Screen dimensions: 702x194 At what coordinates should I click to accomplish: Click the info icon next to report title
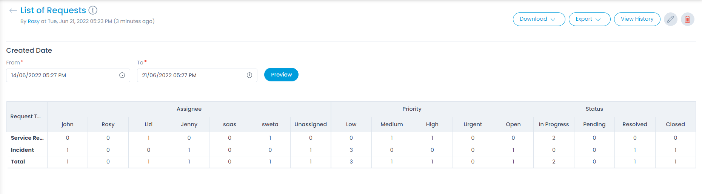coord(93,10)
